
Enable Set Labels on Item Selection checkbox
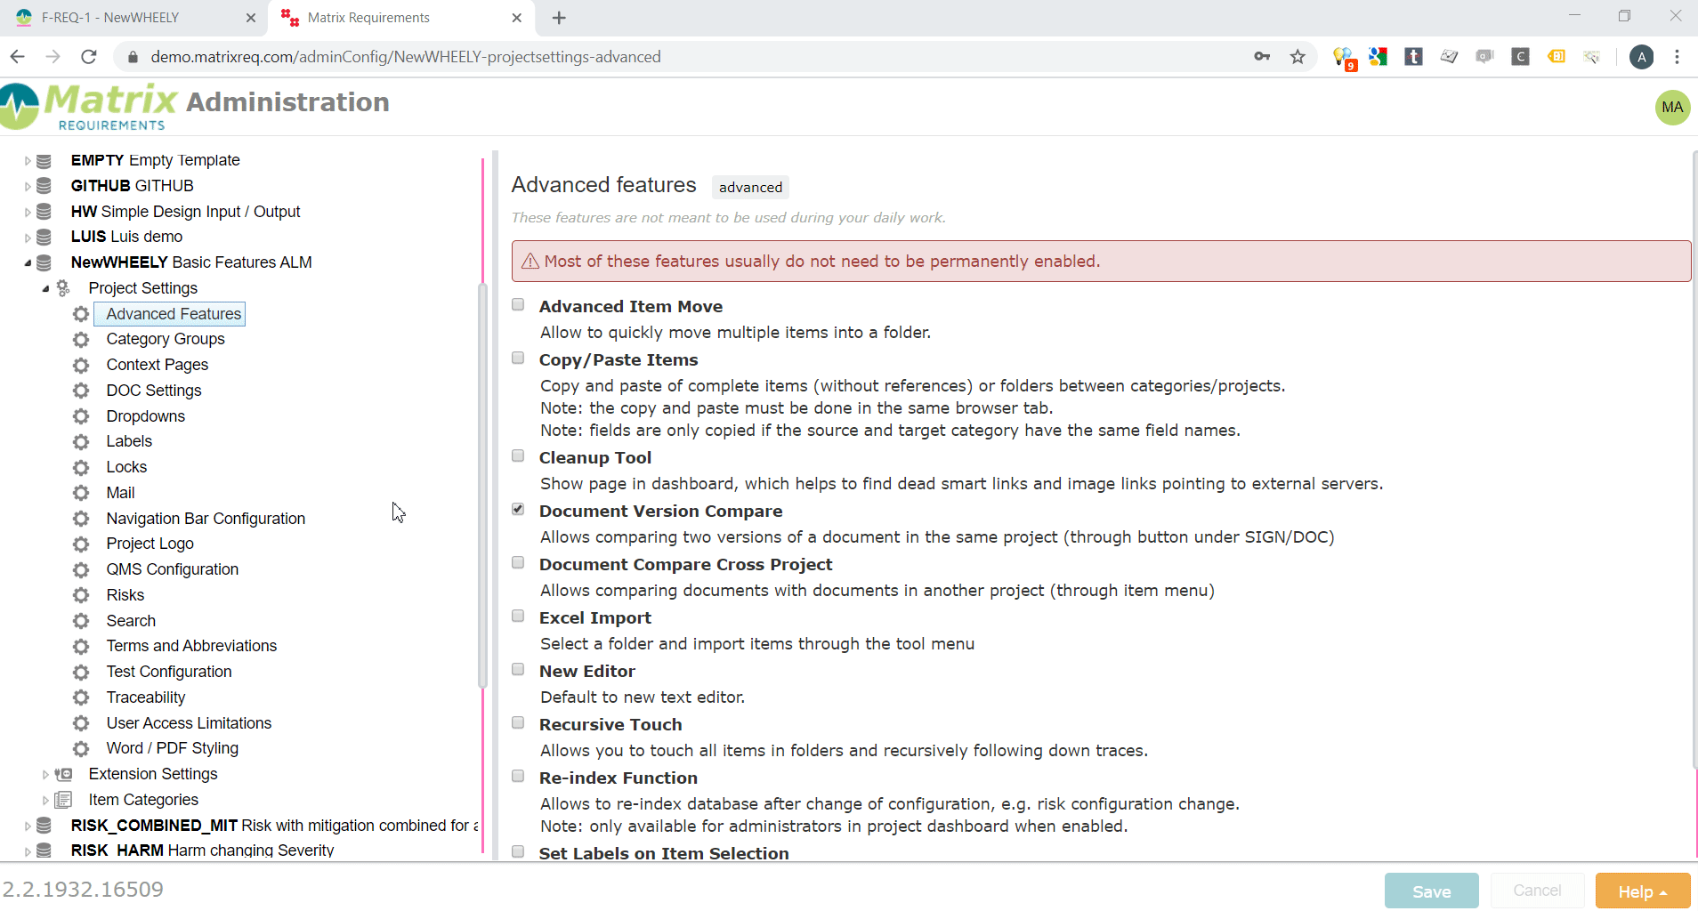click(518, 851)
